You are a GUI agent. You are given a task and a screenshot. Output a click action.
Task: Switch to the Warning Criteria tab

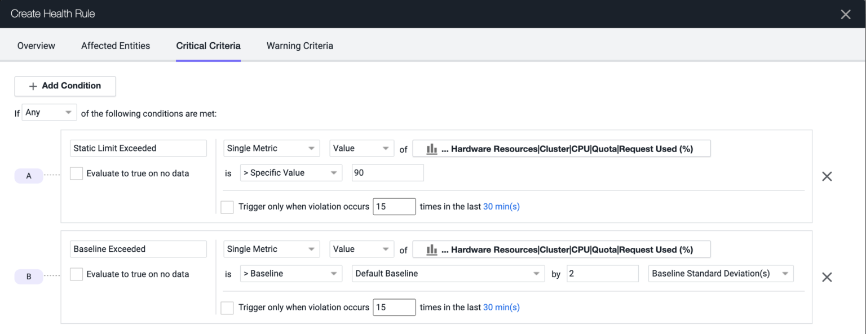299,46
